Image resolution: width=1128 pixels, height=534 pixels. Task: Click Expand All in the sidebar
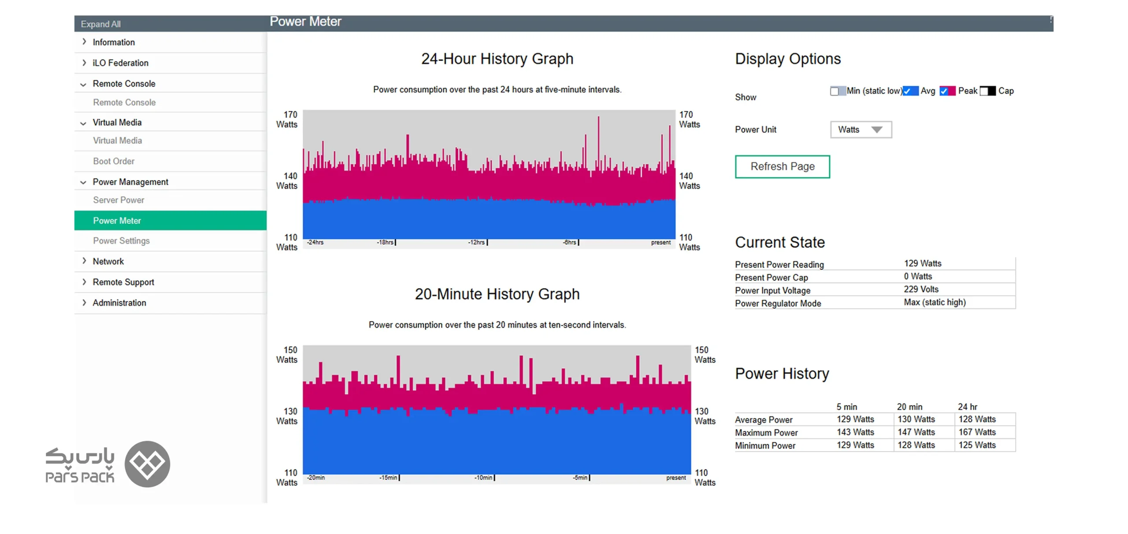[100, 24]
